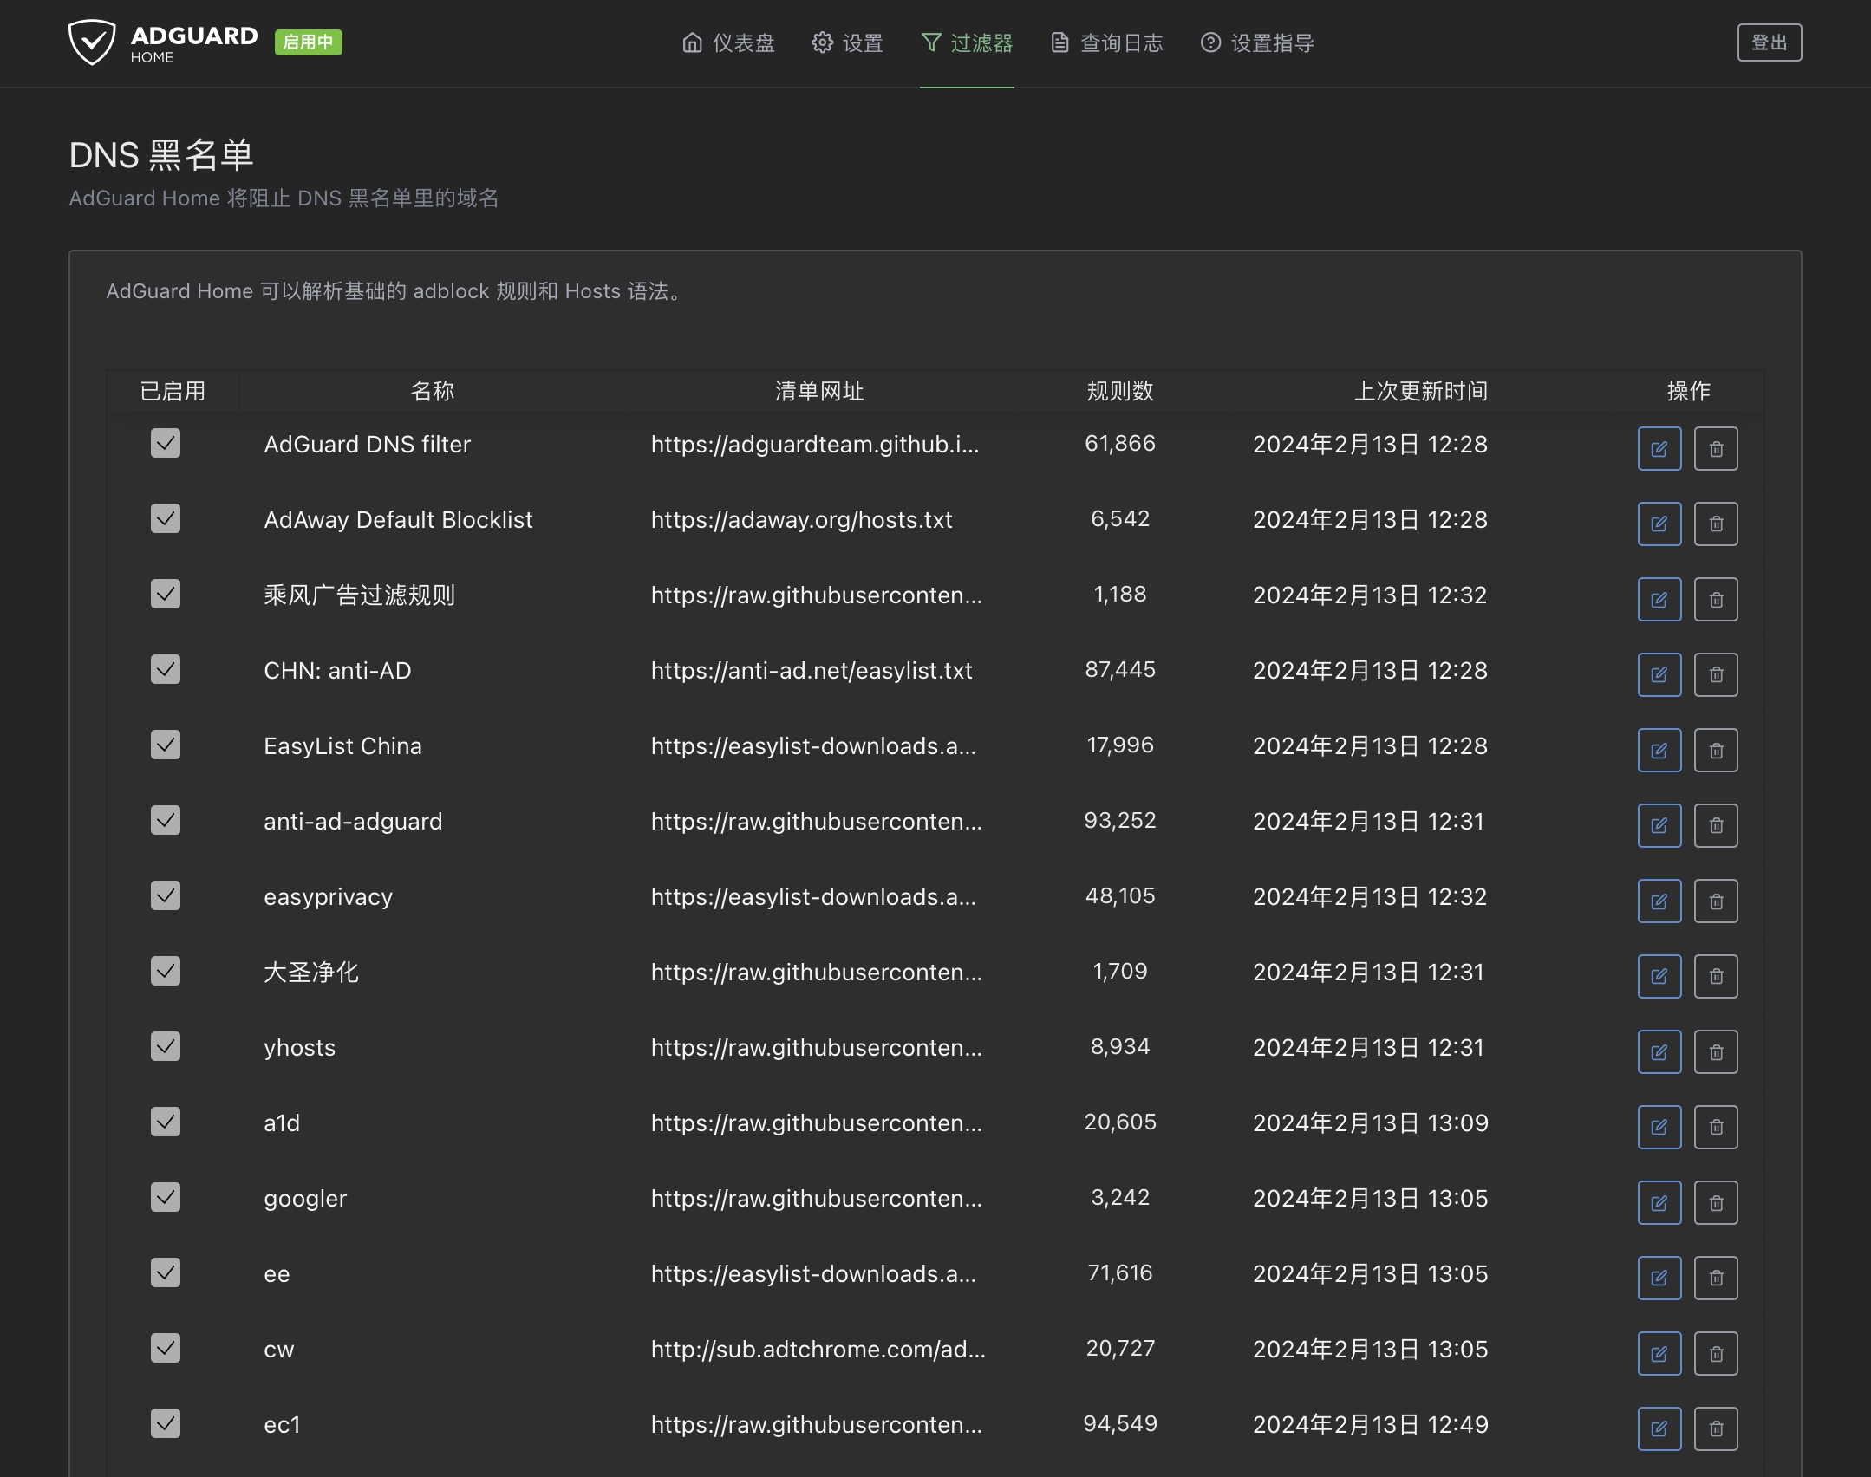Edit the a1d entry

pyautogui.click(x=1659, y=1127)
